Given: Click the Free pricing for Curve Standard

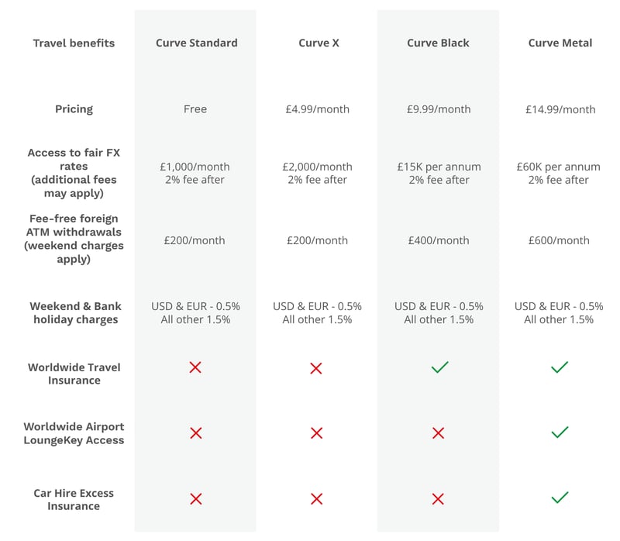Looking at the screenshot, I should click(195, 109).
